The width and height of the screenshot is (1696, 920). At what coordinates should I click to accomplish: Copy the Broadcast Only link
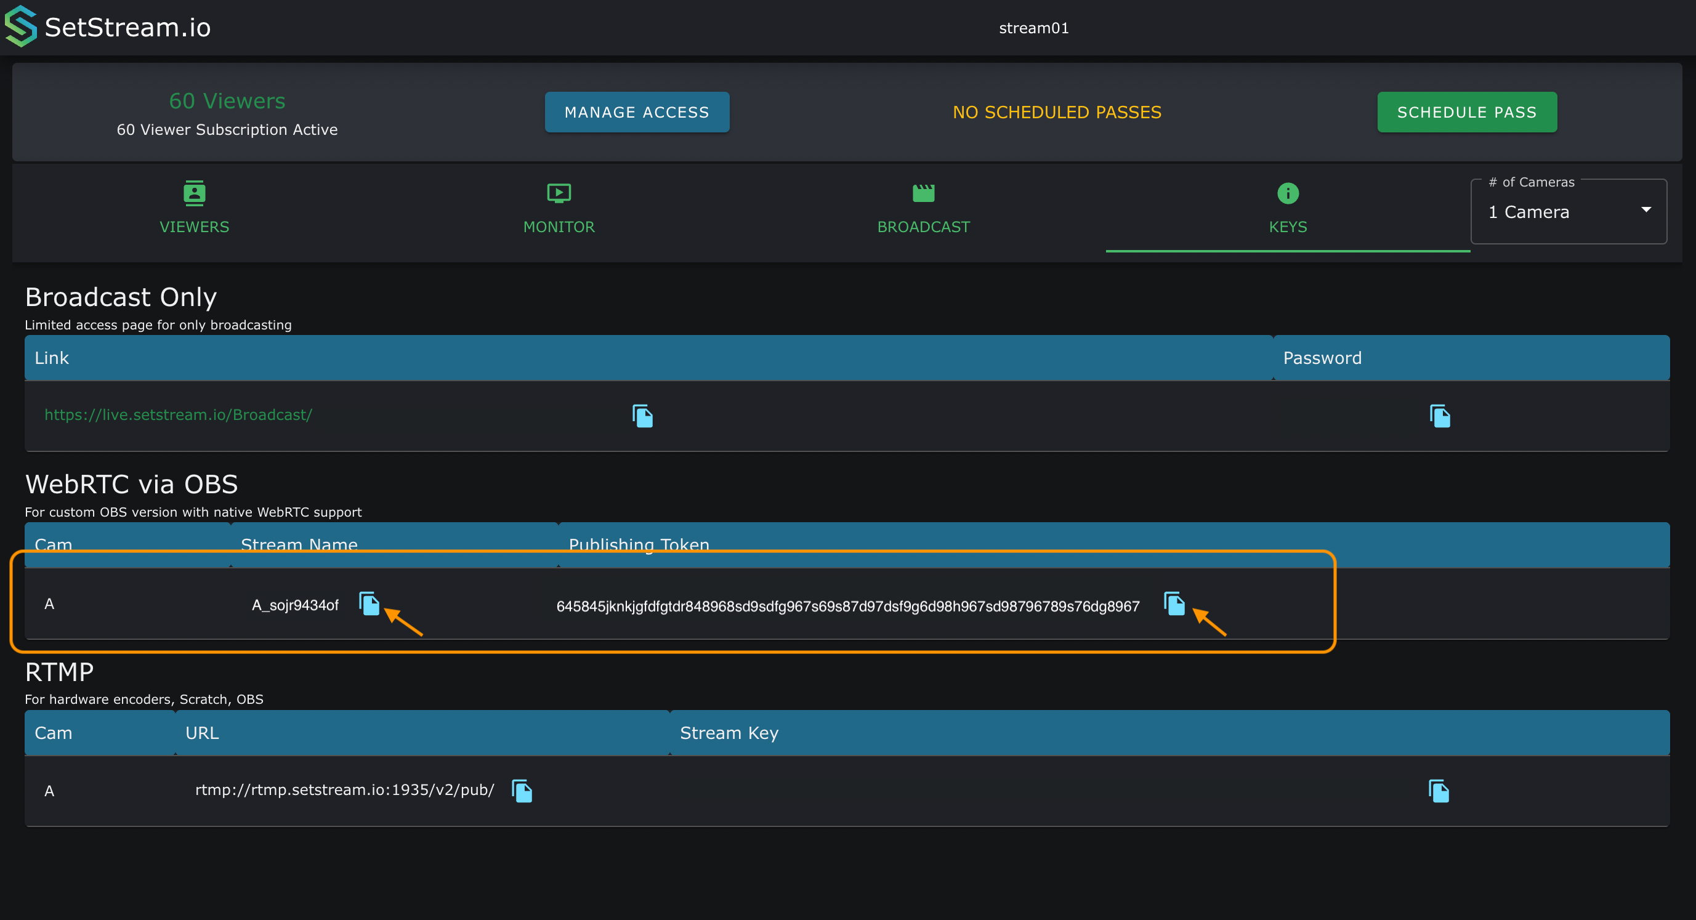click(642, 416)
